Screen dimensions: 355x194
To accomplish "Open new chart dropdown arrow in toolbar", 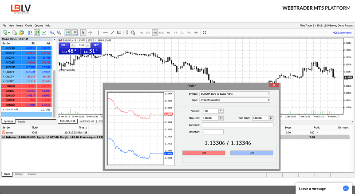I will [9, 33].
